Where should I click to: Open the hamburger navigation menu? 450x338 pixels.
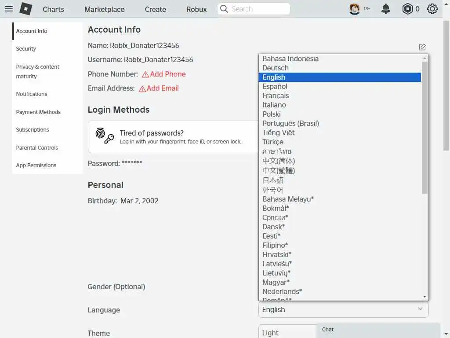[x=9, y=9]
